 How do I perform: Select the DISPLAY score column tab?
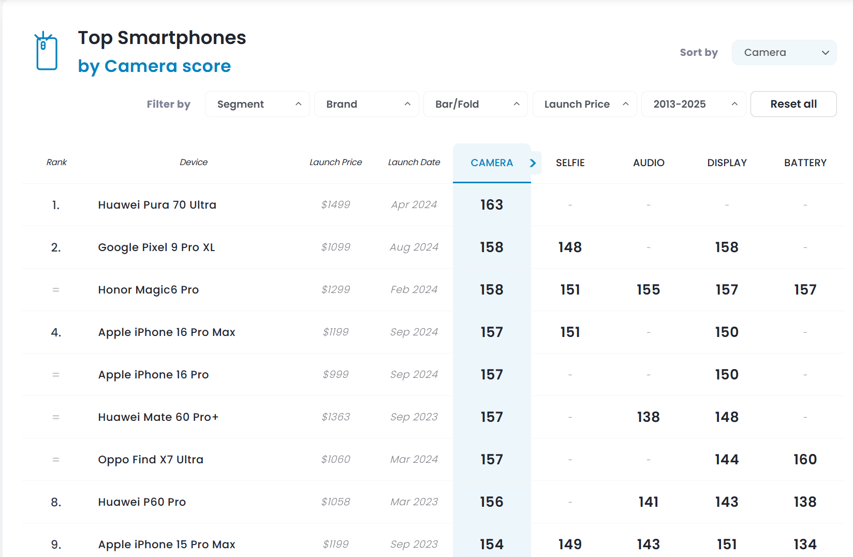[x=727, y=163]
